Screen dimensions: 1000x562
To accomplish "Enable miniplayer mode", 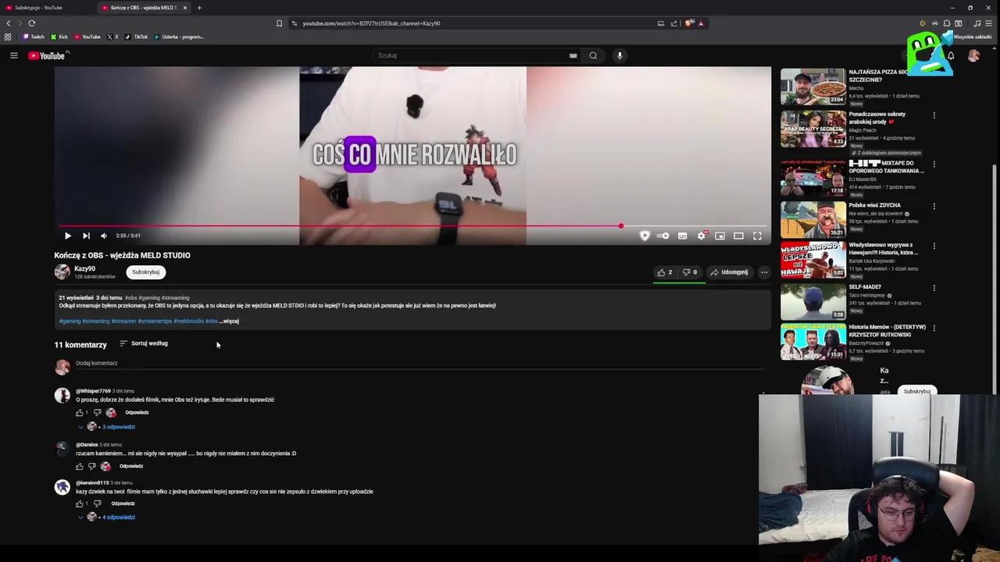I will pos(720,236).
